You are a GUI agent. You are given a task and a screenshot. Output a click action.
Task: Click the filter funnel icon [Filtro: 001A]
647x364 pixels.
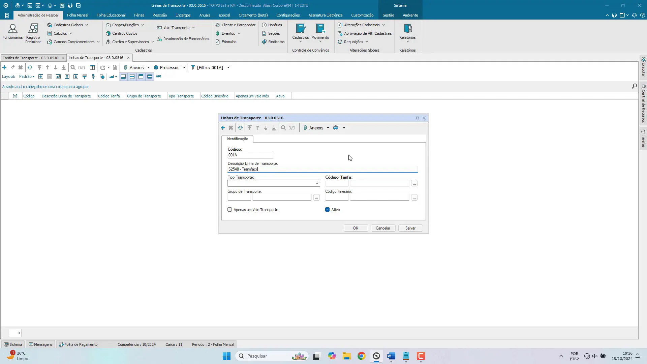(193, 67)
